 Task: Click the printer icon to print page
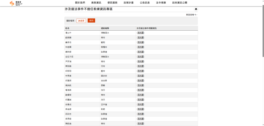[x=196, y=9]
